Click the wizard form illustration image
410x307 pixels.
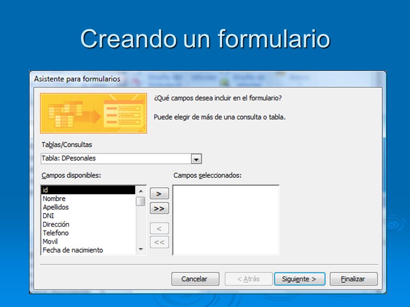[x=94, y=113]
